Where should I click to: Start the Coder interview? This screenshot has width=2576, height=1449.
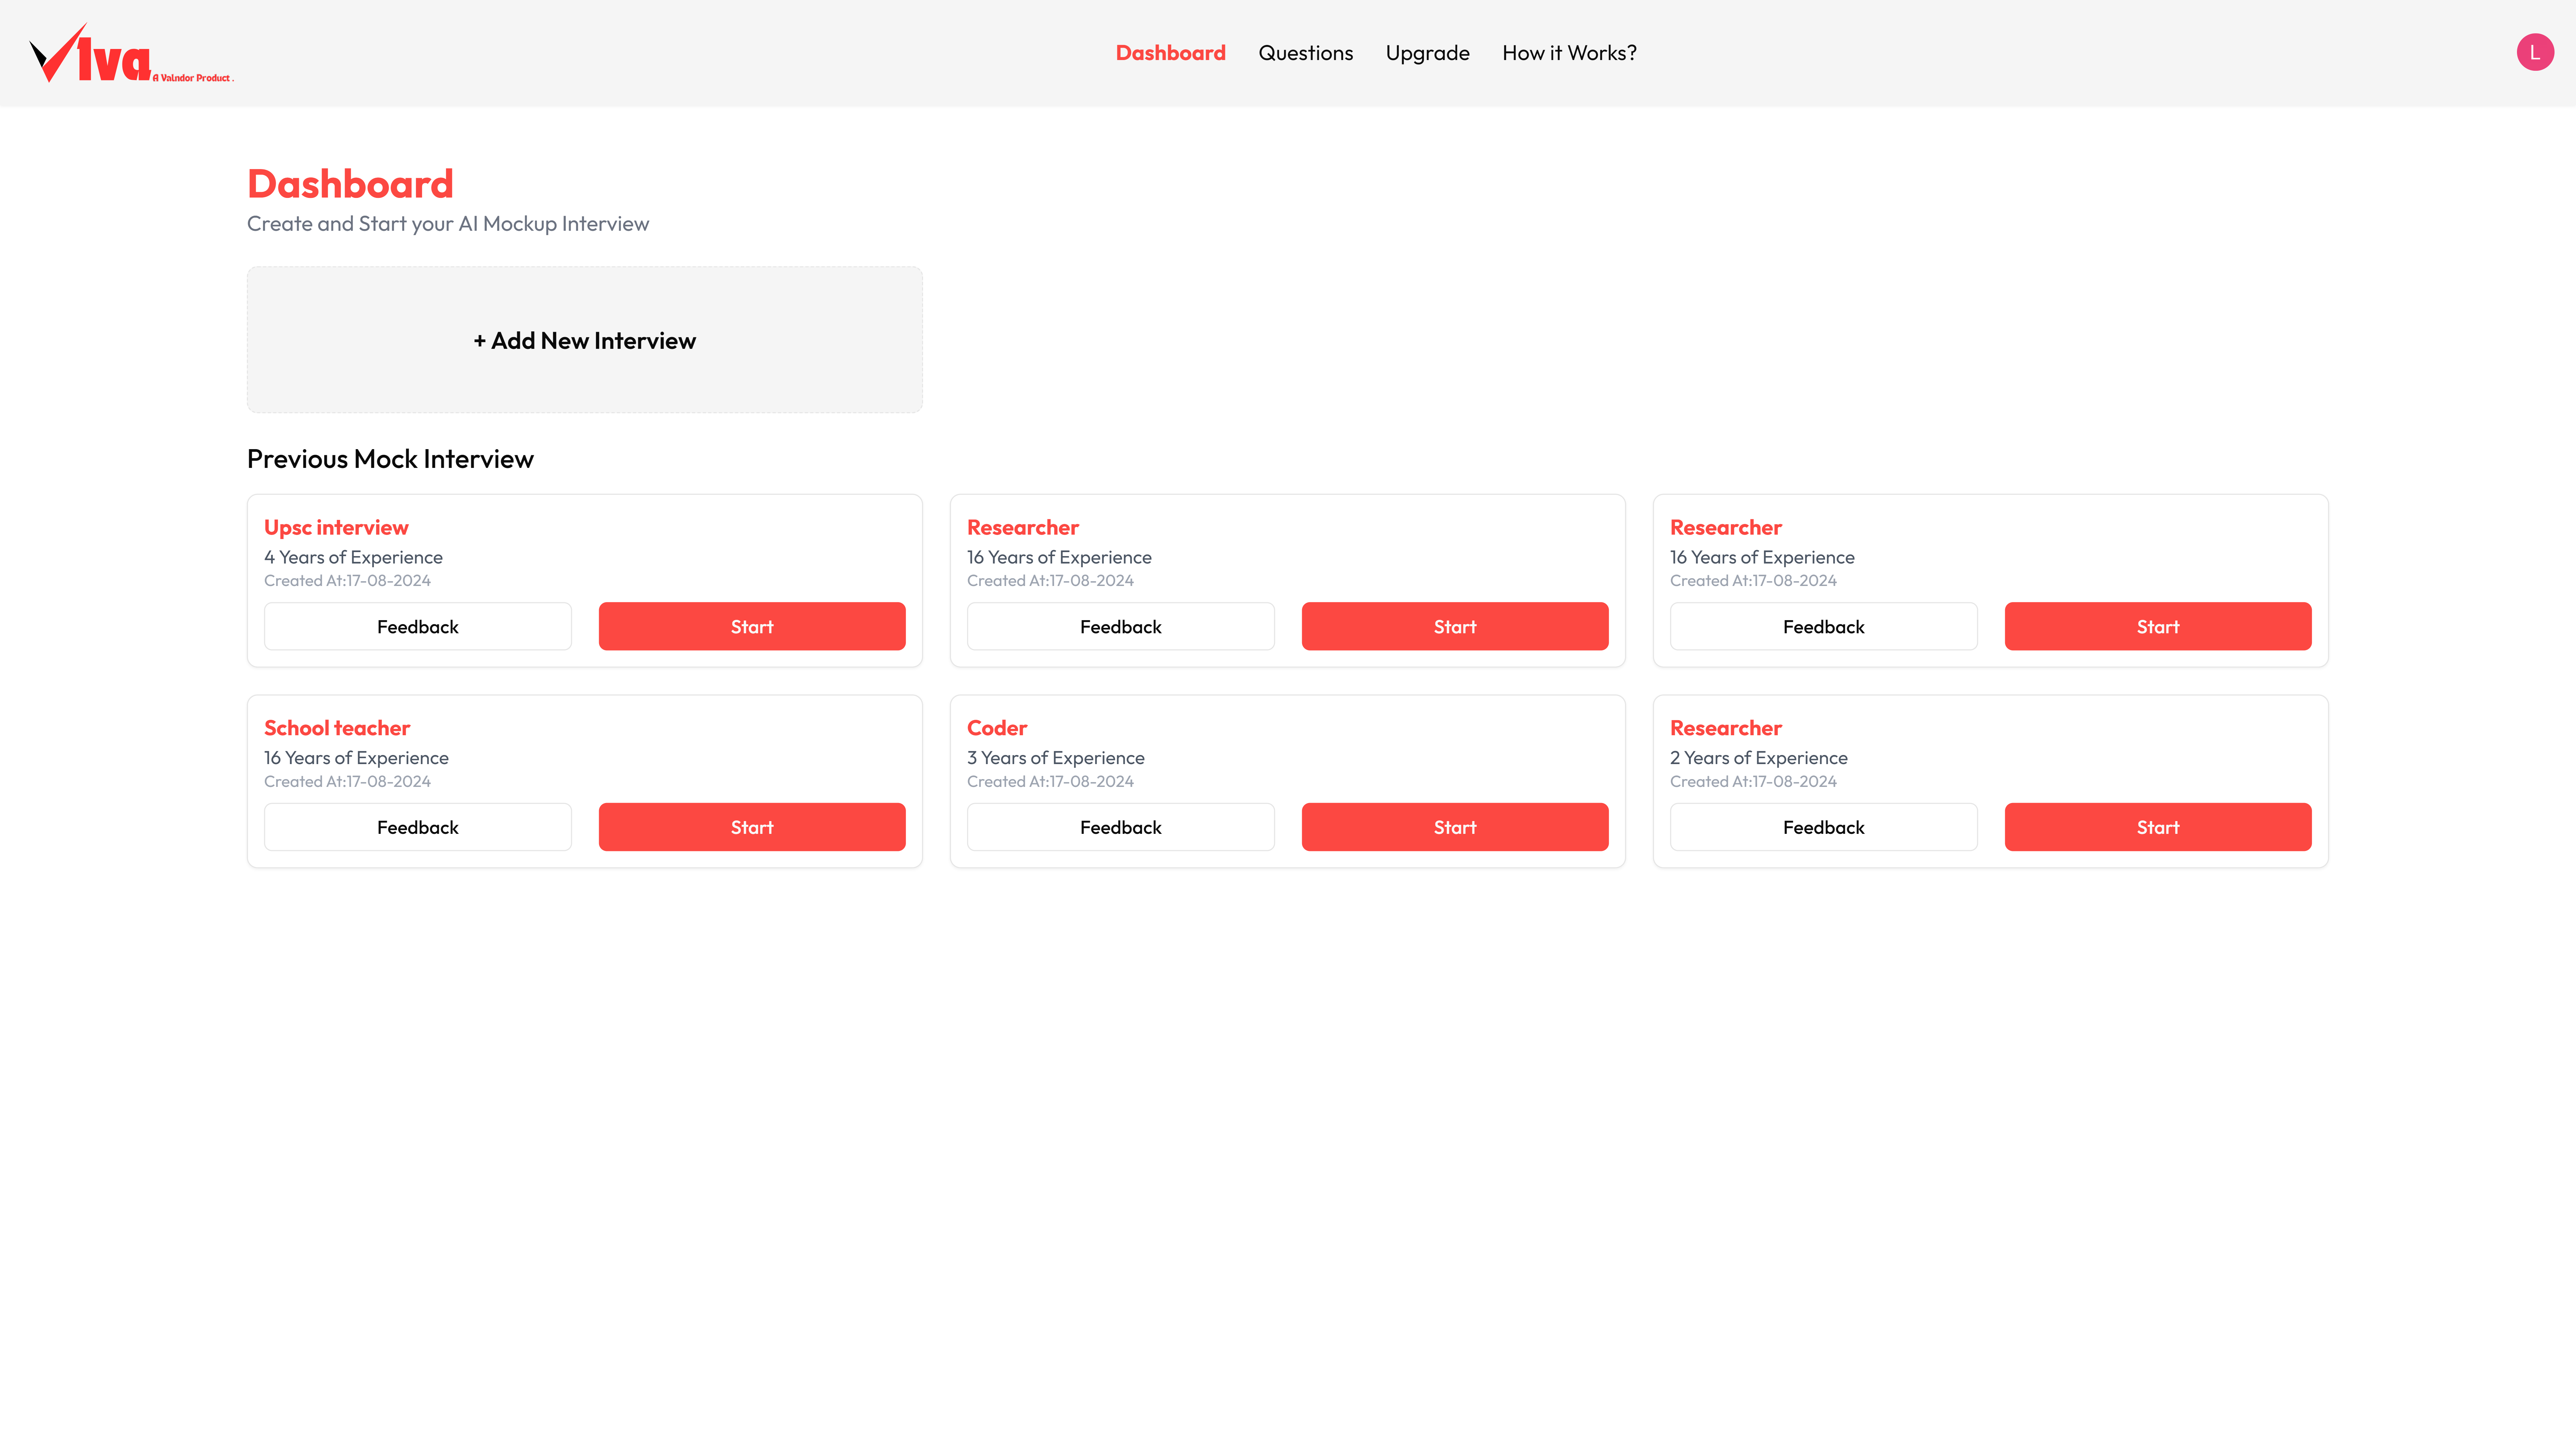[1455, 827]
